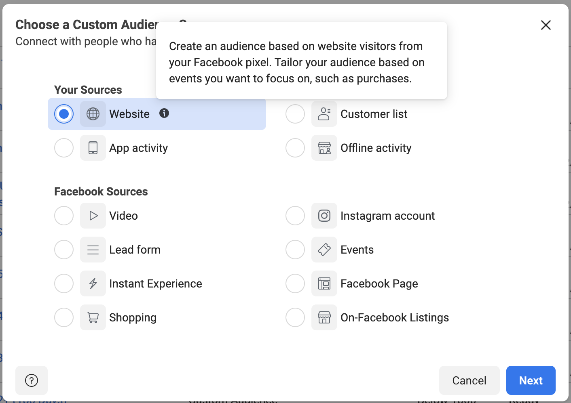Click the Shopping label
571x403 pixels.
tap(133, 318)
